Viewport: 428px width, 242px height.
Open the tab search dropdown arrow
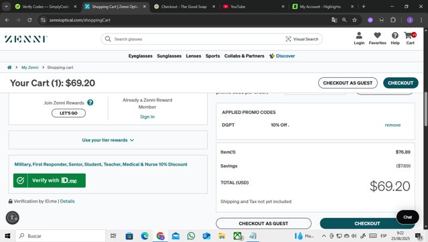pos(6,6)
